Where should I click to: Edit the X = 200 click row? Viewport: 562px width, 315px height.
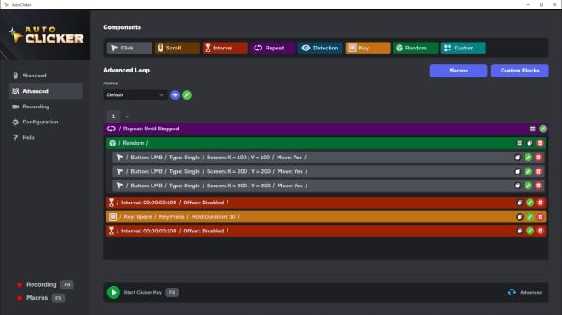(x=528, y=172)
